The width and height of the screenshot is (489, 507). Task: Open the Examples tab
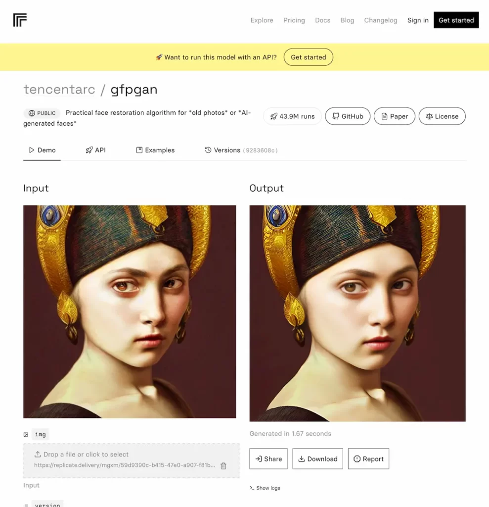coord(155,150)
